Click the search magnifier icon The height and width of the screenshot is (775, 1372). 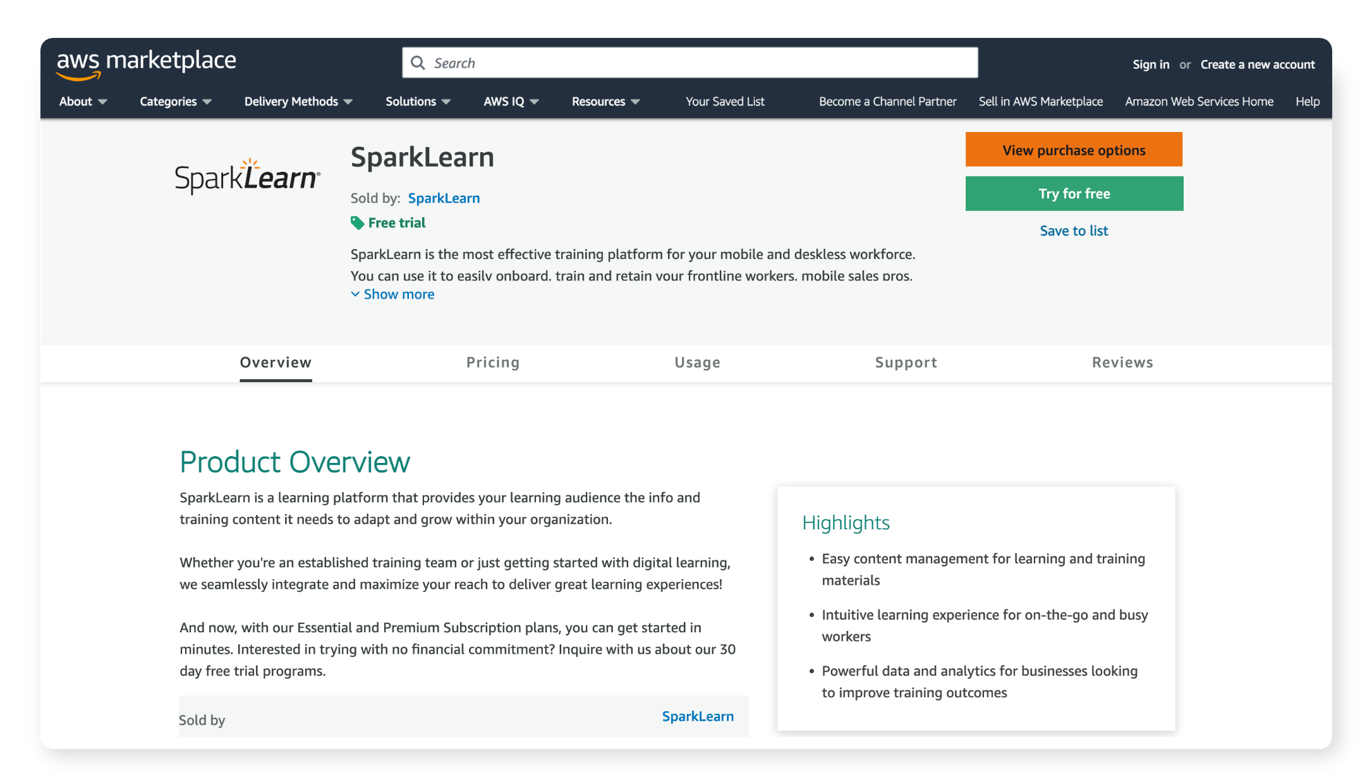418,63
